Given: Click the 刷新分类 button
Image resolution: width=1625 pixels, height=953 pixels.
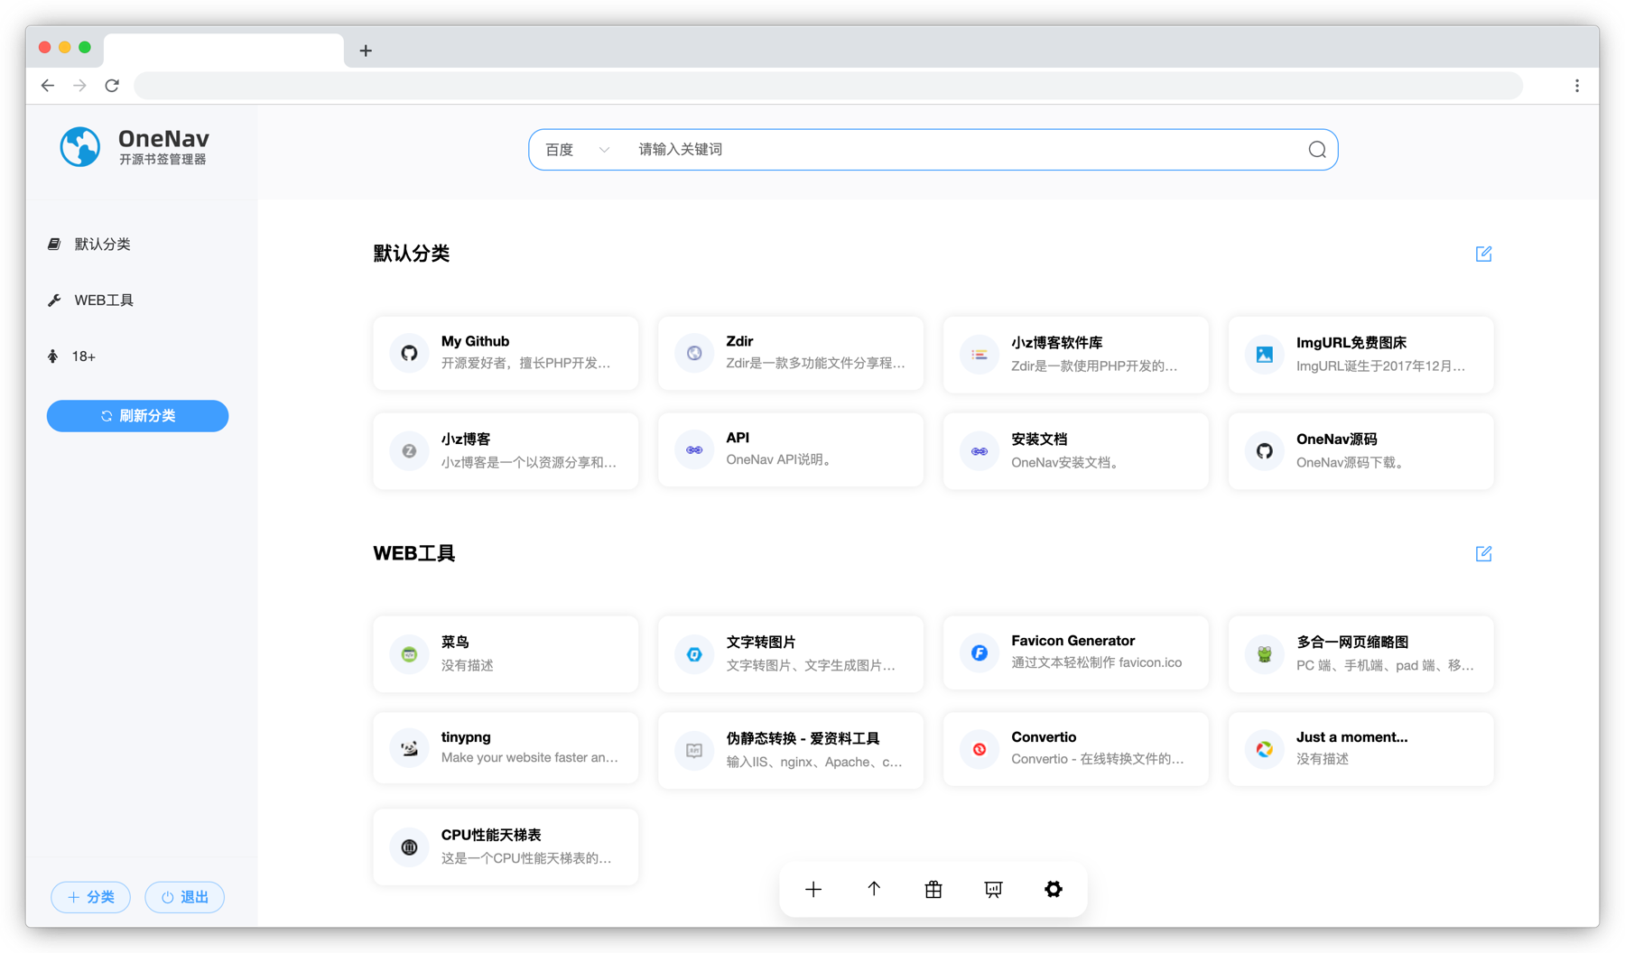Looking at the screenshot, I should [137, 416].
